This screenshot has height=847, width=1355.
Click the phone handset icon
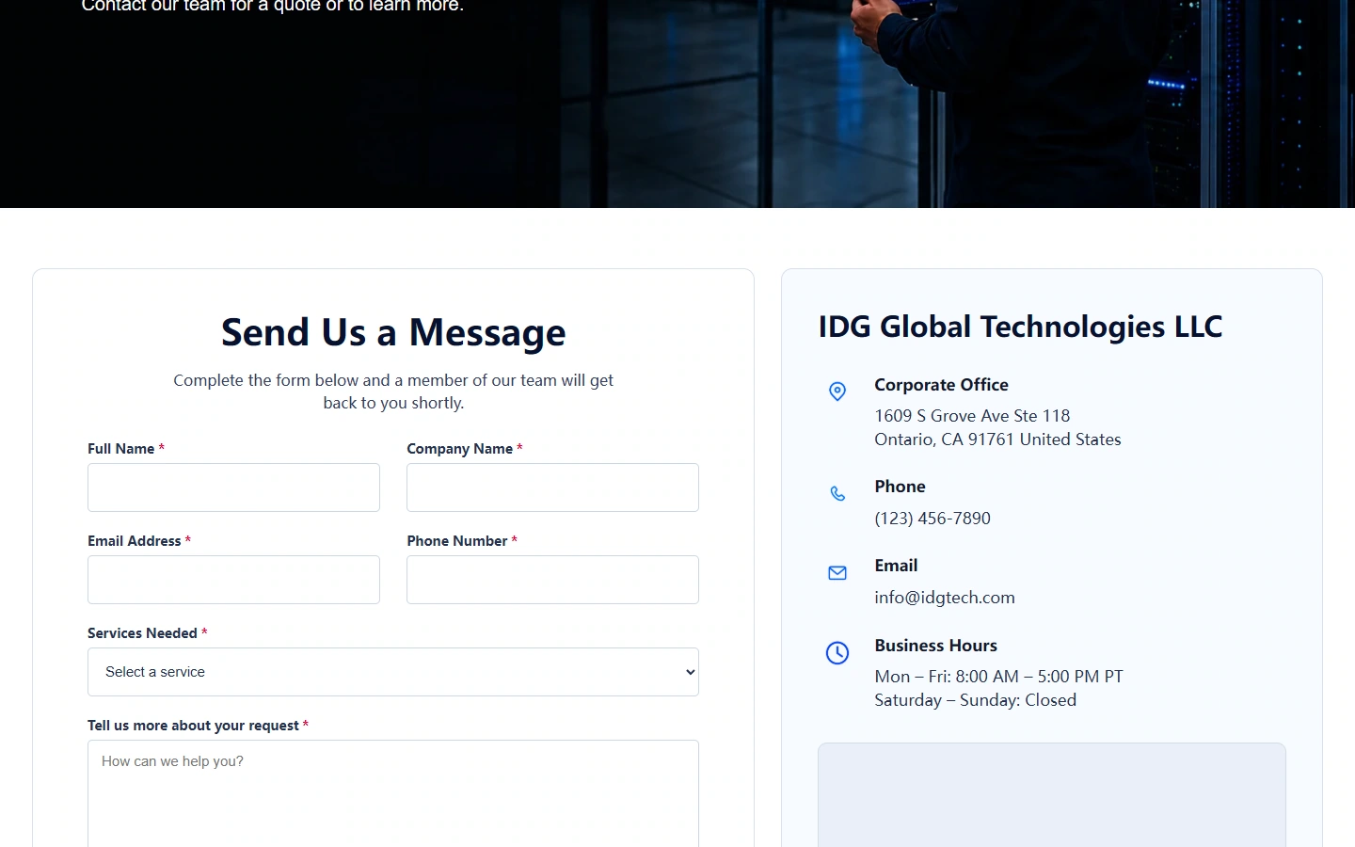837,493
